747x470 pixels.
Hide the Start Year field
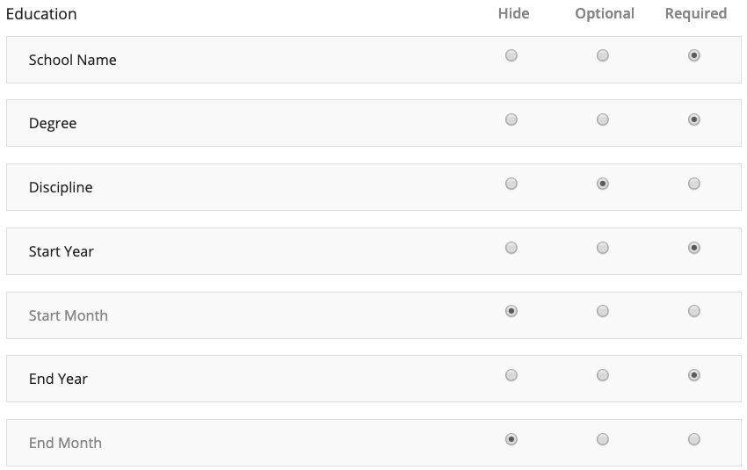tap(511, 248)
